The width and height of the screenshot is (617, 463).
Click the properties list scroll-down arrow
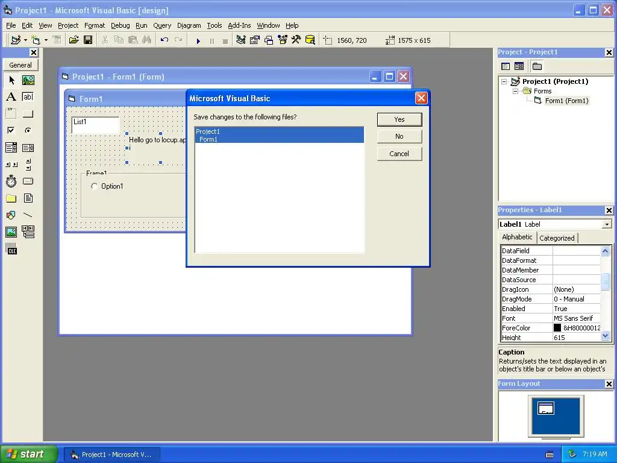pyautogui.click(x=605, y=336)
